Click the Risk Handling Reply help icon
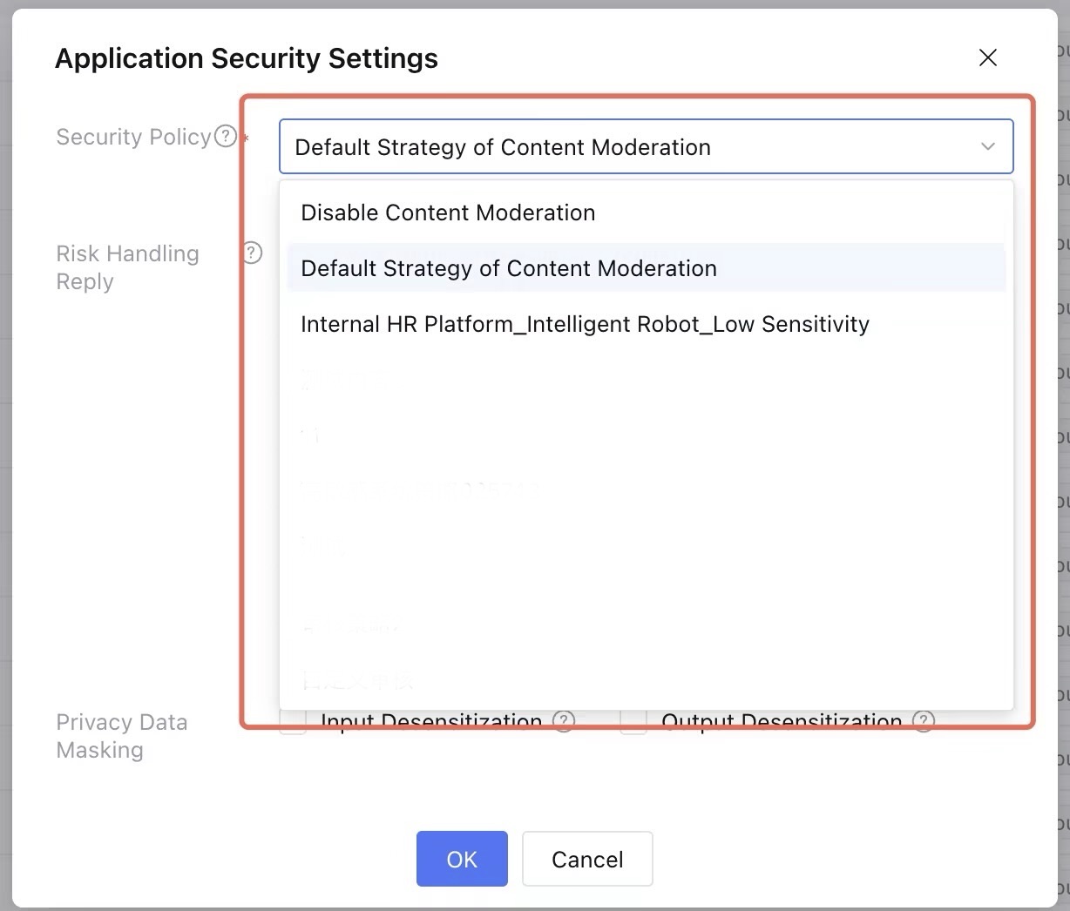The image size is (1070, 911). tap(252, 253)
